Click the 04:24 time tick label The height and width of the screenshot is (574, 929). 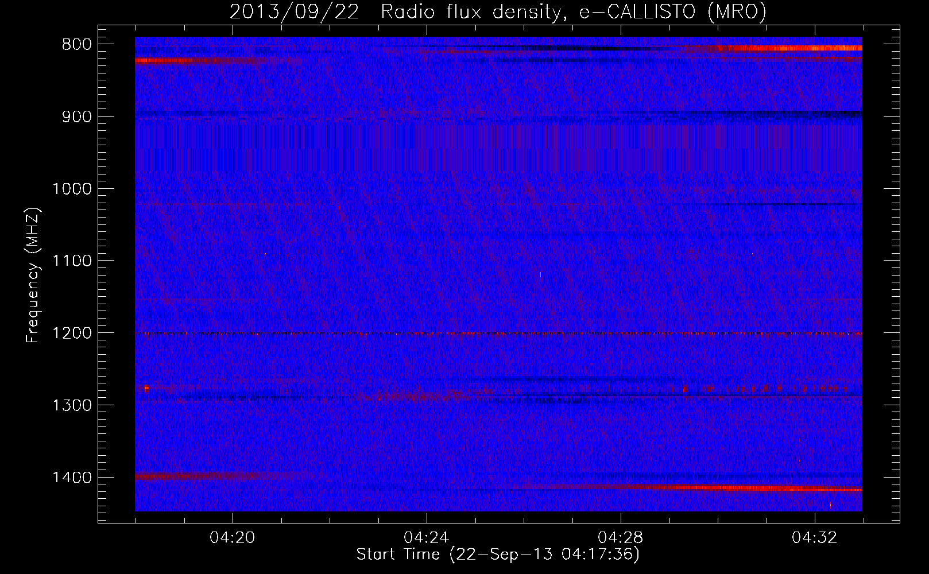(x=427, y=538)
